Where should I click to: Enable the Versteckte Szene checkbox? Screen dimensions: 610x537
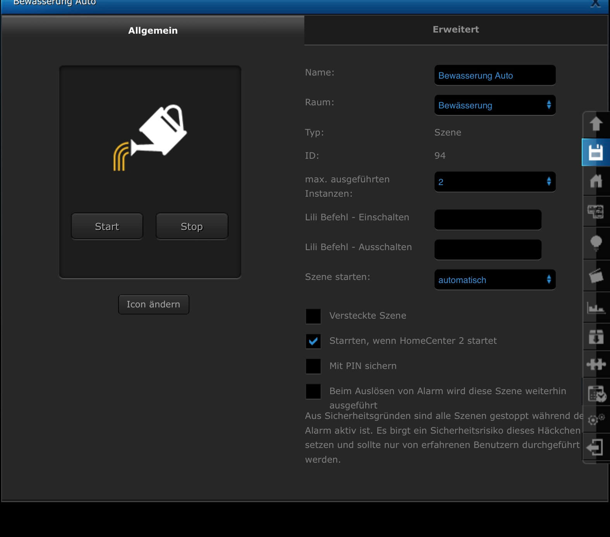[313, 316]
